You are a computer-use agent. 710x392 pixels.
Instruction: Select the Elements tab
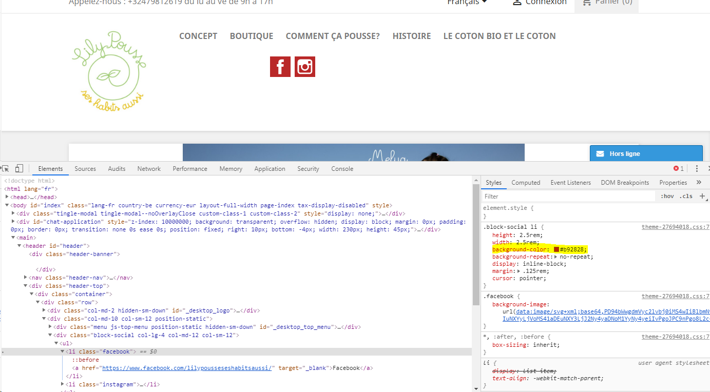(x=50, y=168)
